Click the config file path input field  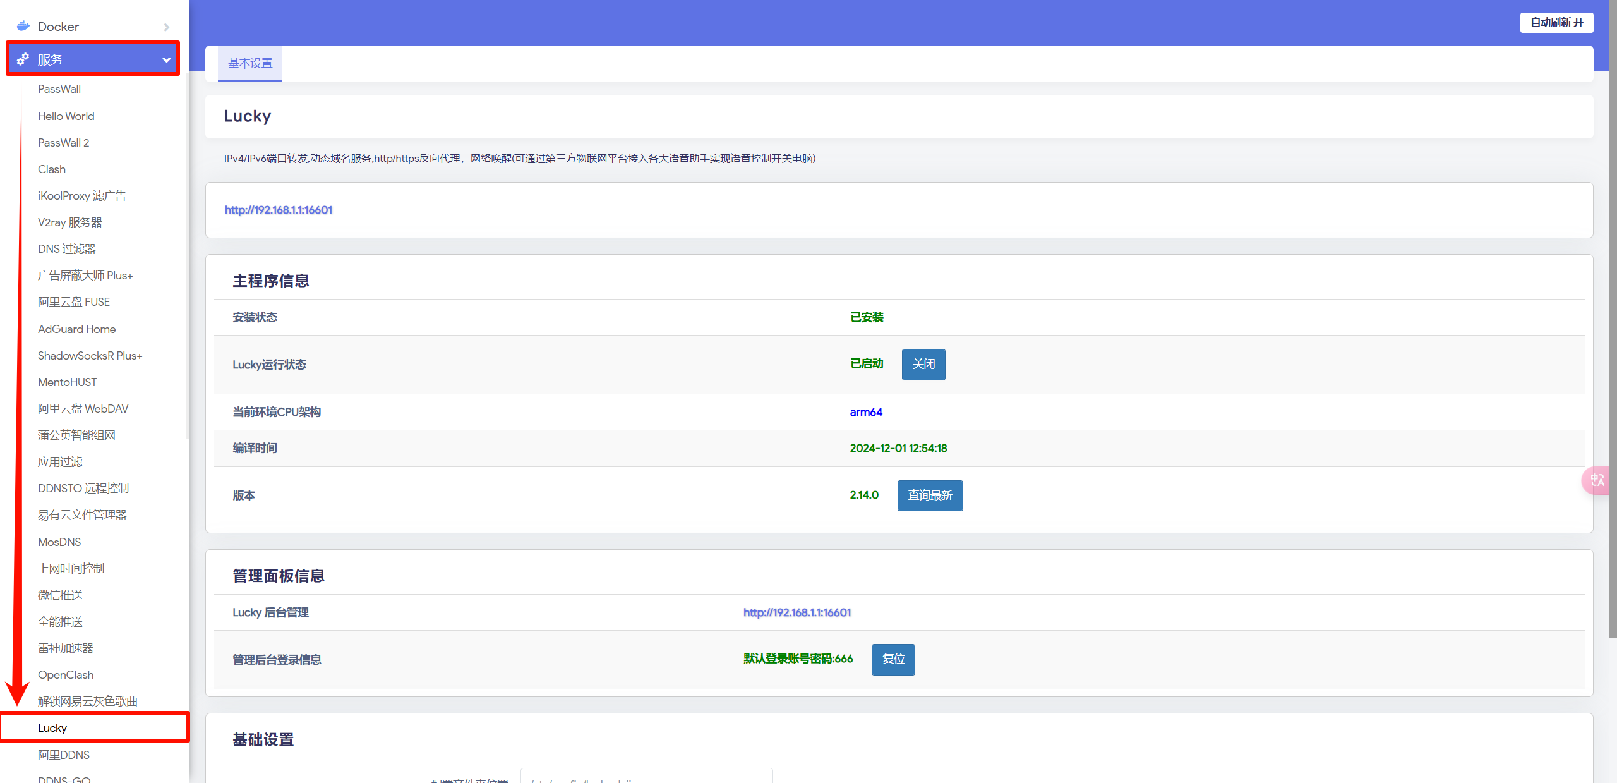pyautogui.click(x=646, y=777)
